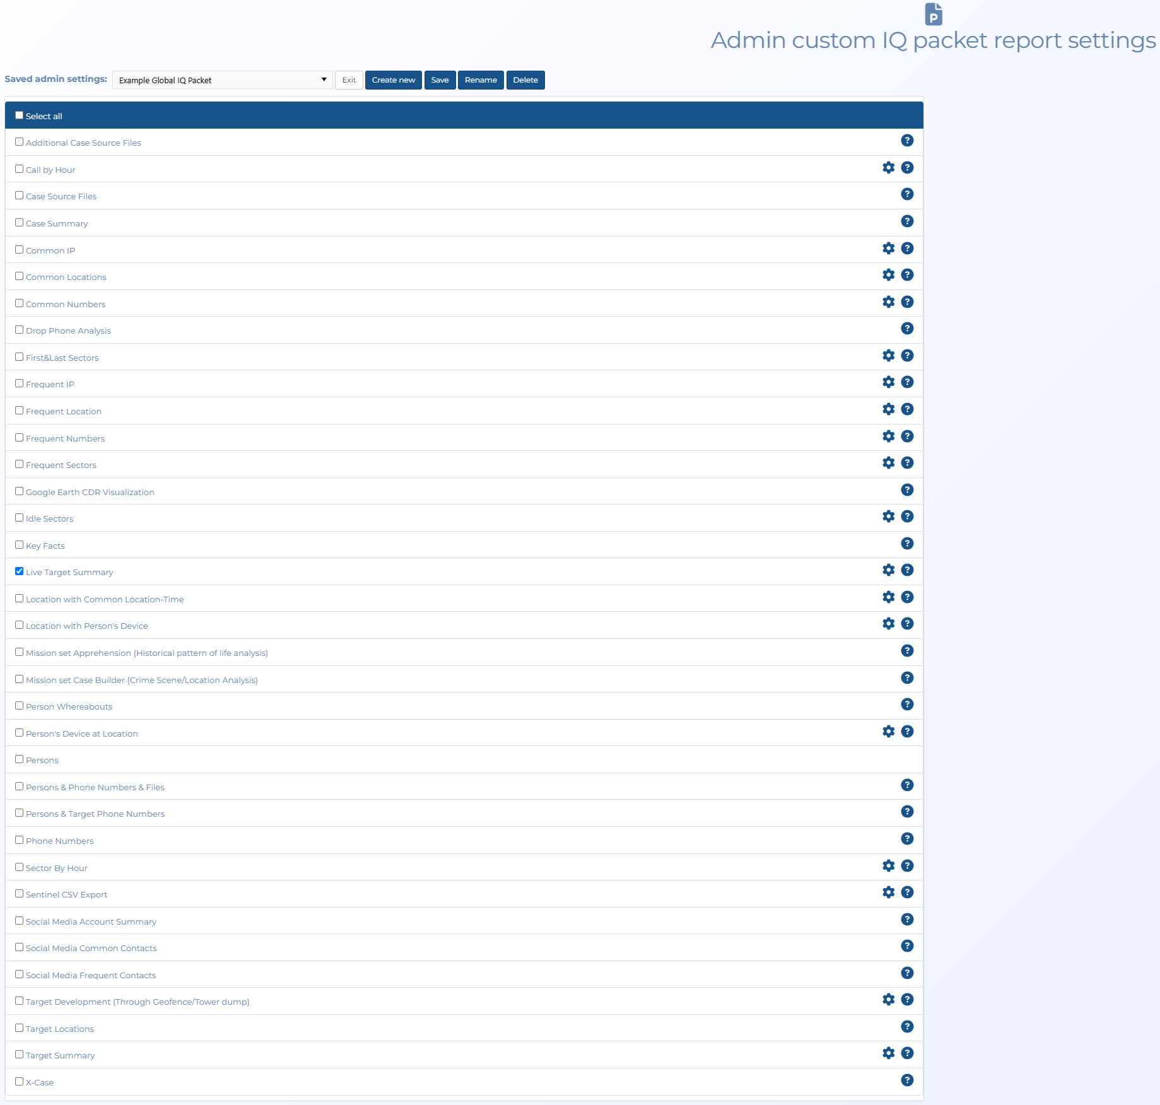
Task: Open Sentinel CSV Export gear settings
Action: 888,892
